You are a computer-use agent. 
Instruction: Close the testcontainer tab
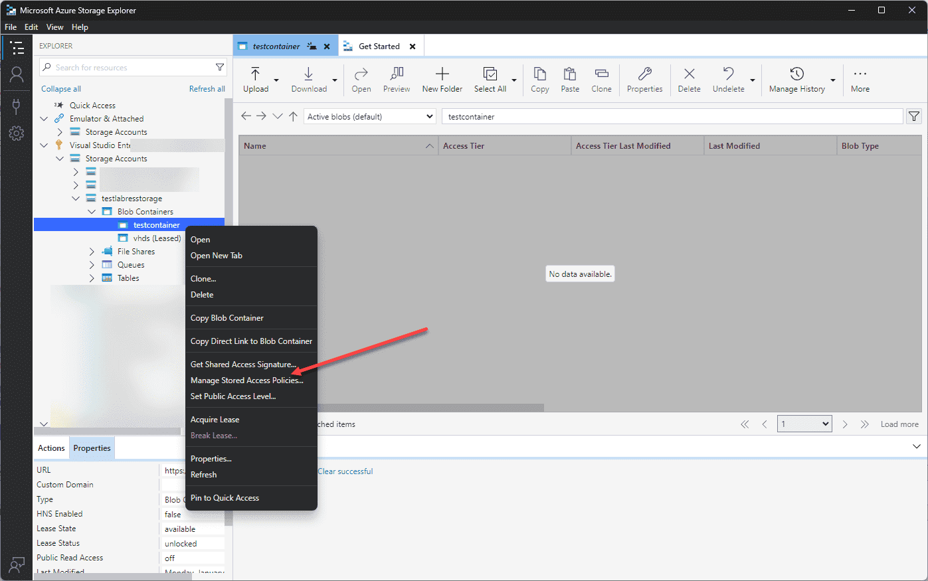[x=327, y=46]
